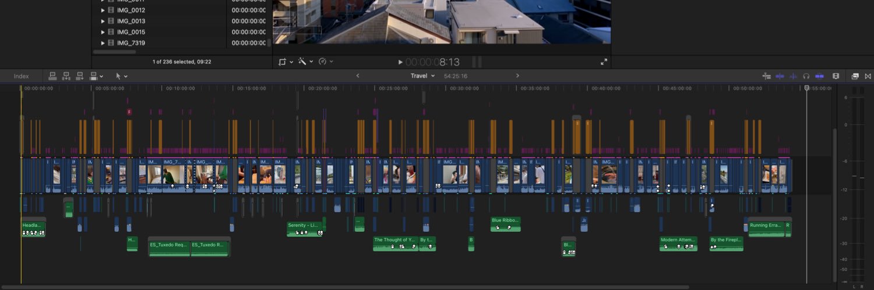The image size is (874, 290).
Task: Click the Insert clip edit icon
Action: [x=66, y=76]
